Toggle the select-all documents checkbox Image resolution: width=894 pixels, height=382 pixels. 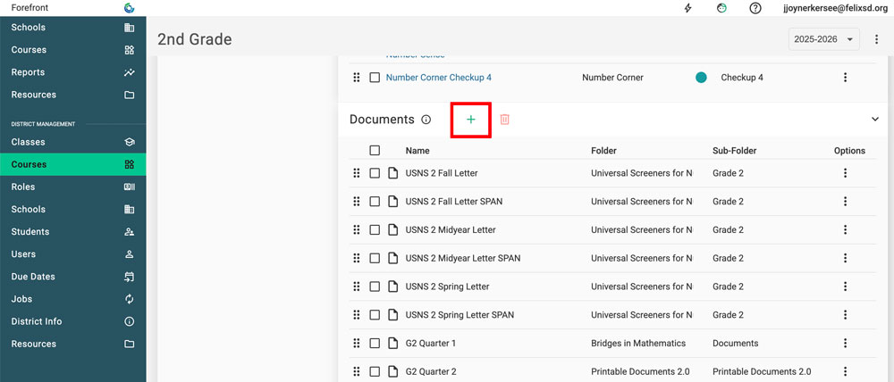click(x=375, y=151)
